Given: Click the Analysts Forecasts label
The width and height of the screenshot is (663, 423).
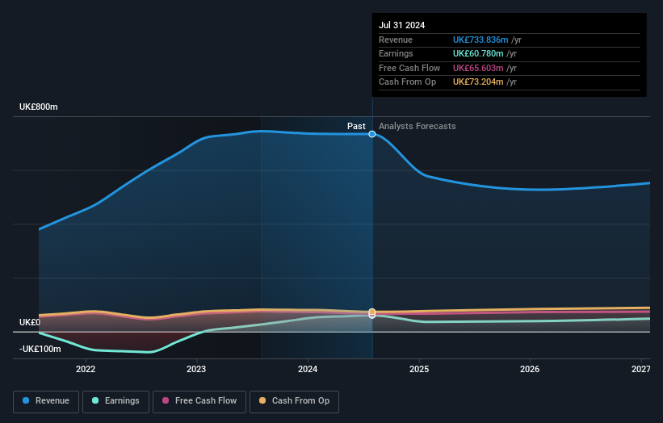Looking at the screenshot, I should 418,126.
